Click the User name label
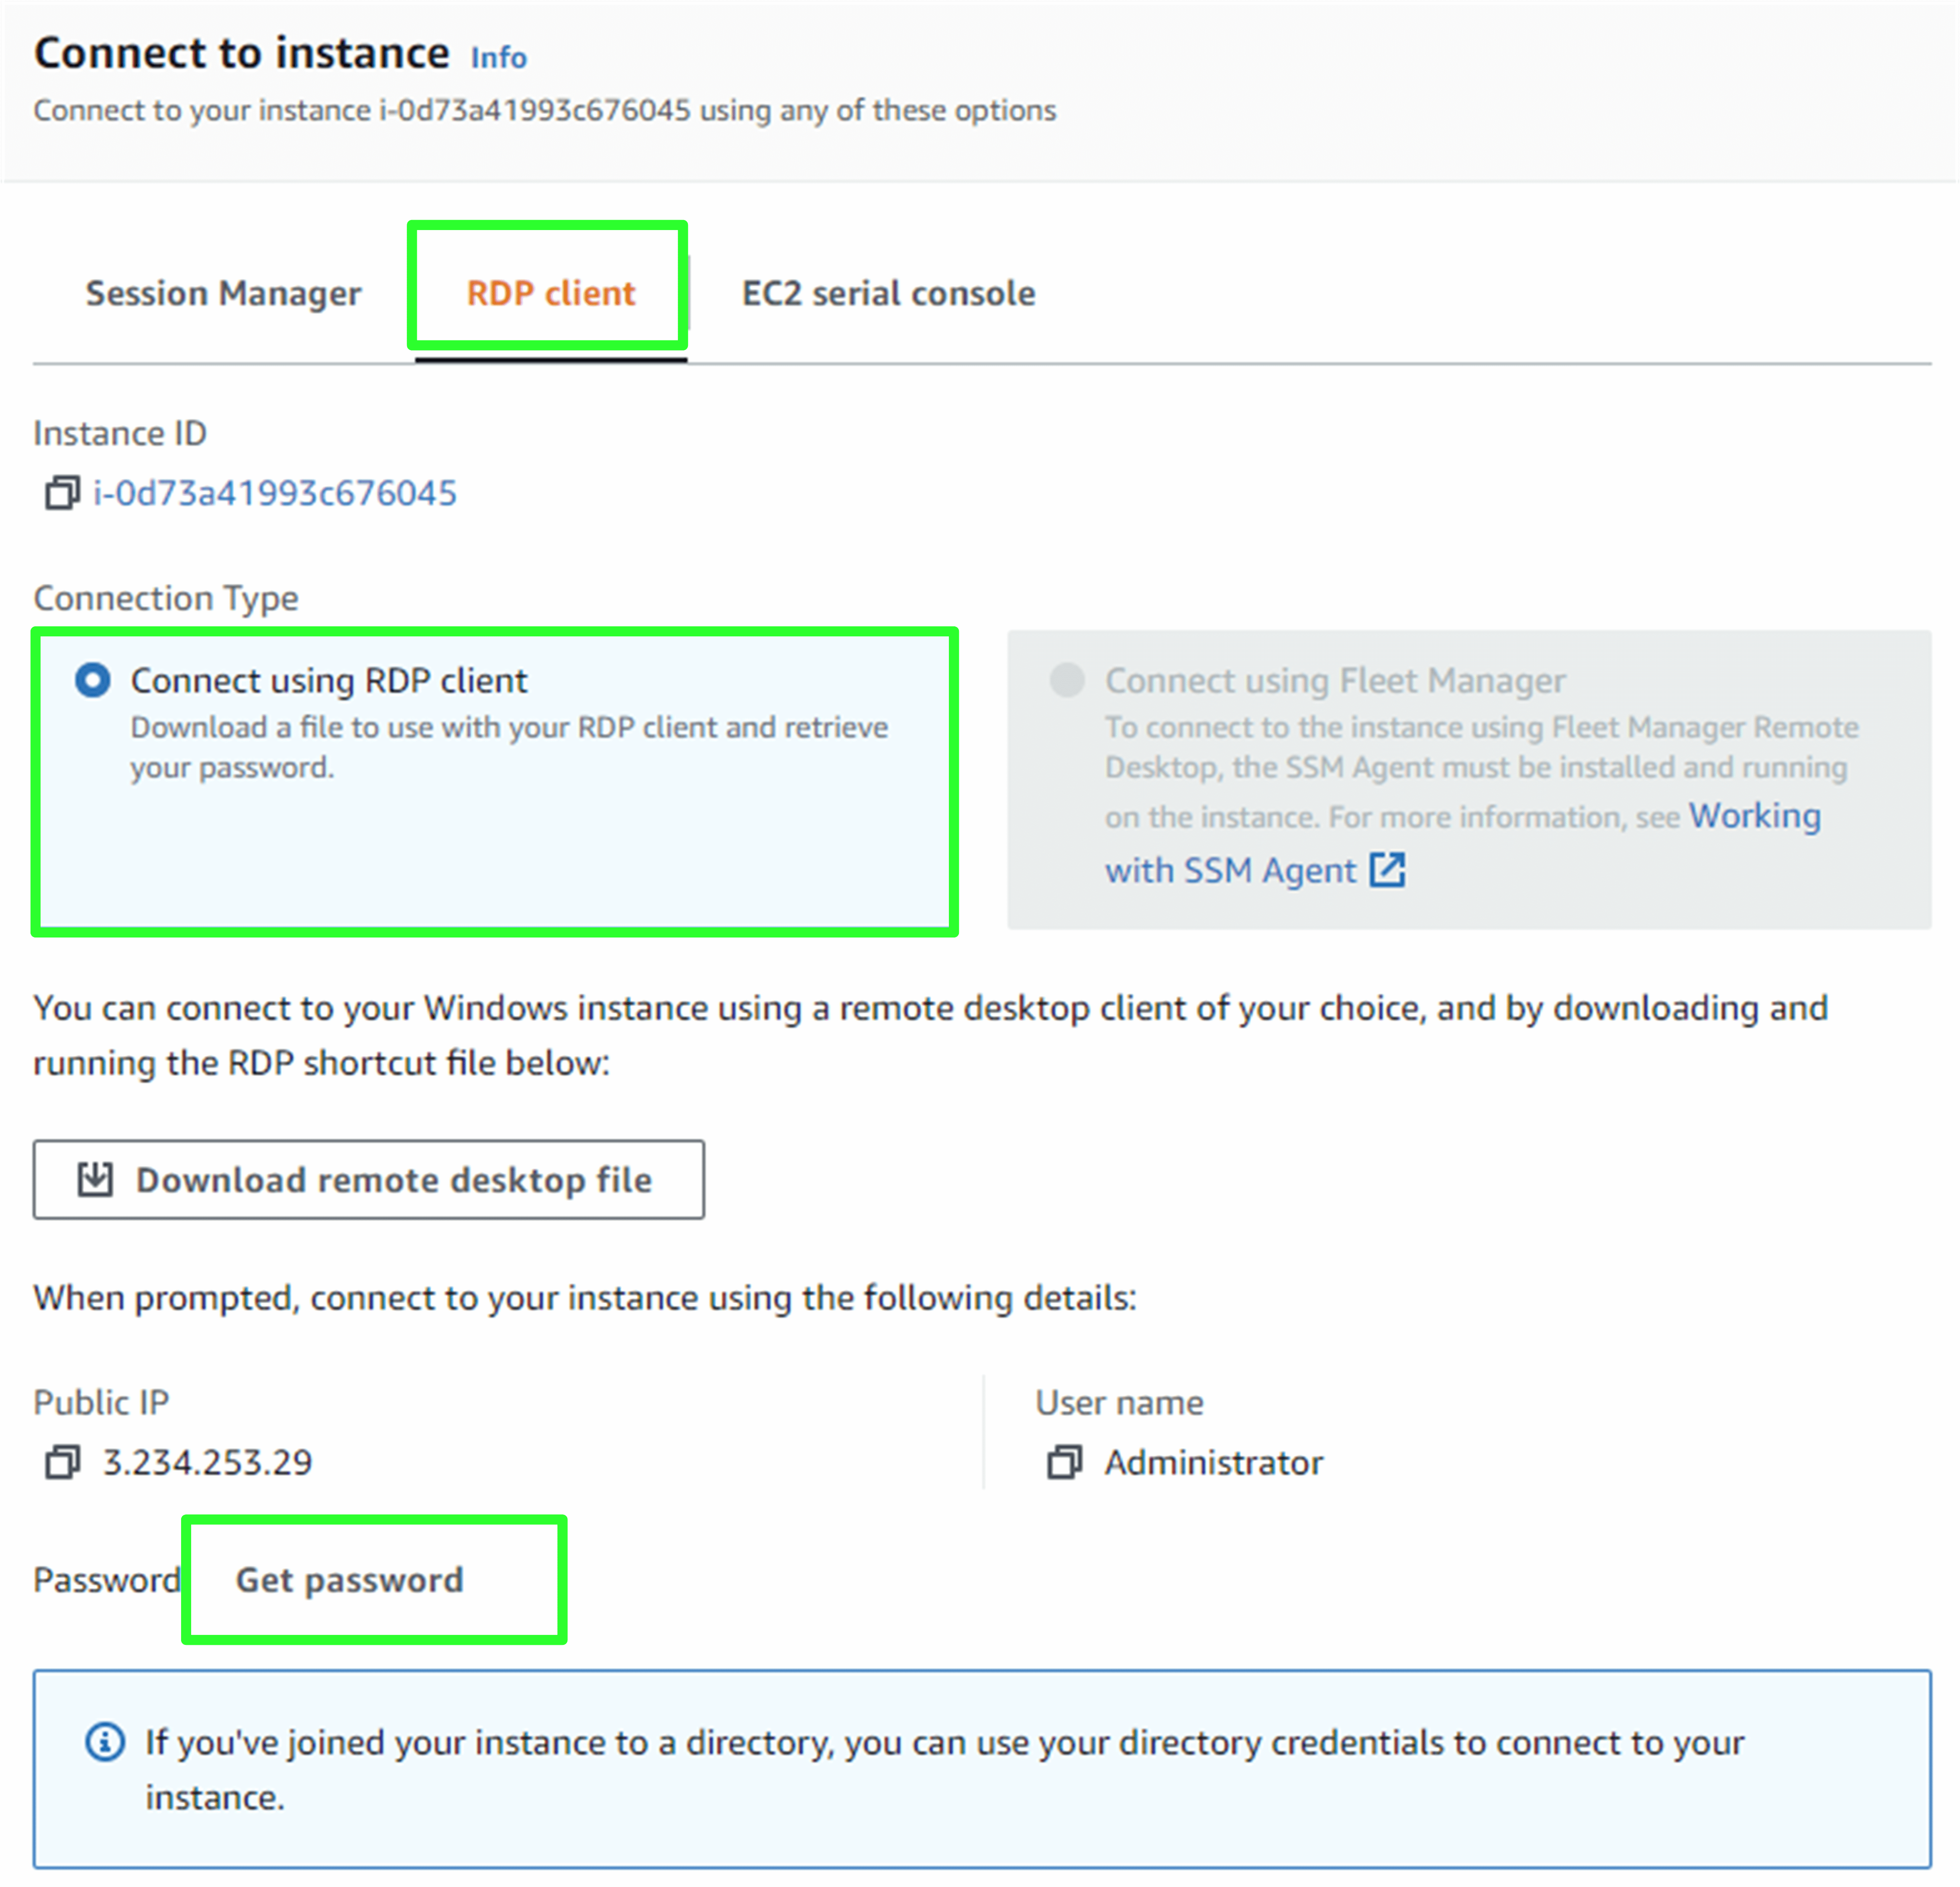 tap(1119, 1402)
